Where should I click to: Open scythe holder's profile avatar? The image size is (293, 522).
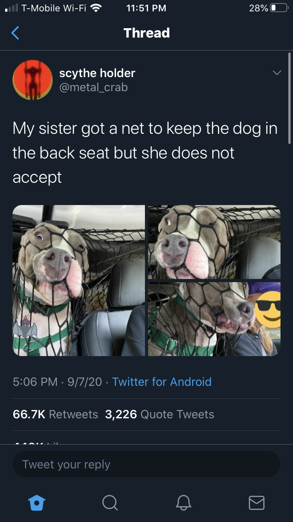(33, 80)
